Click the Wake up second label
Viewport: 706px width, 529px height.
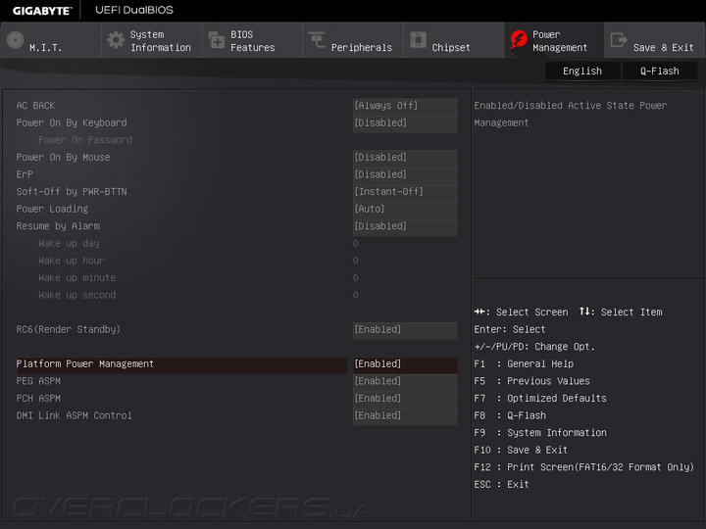(77, 295)
